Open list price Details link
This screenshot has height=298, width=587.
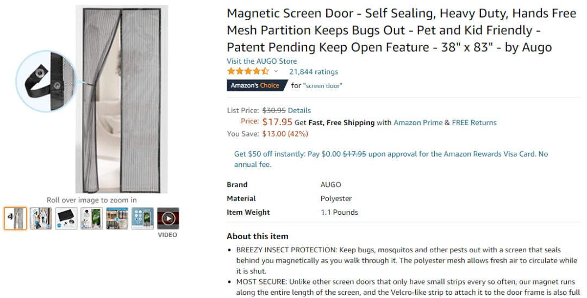point(299,110)
